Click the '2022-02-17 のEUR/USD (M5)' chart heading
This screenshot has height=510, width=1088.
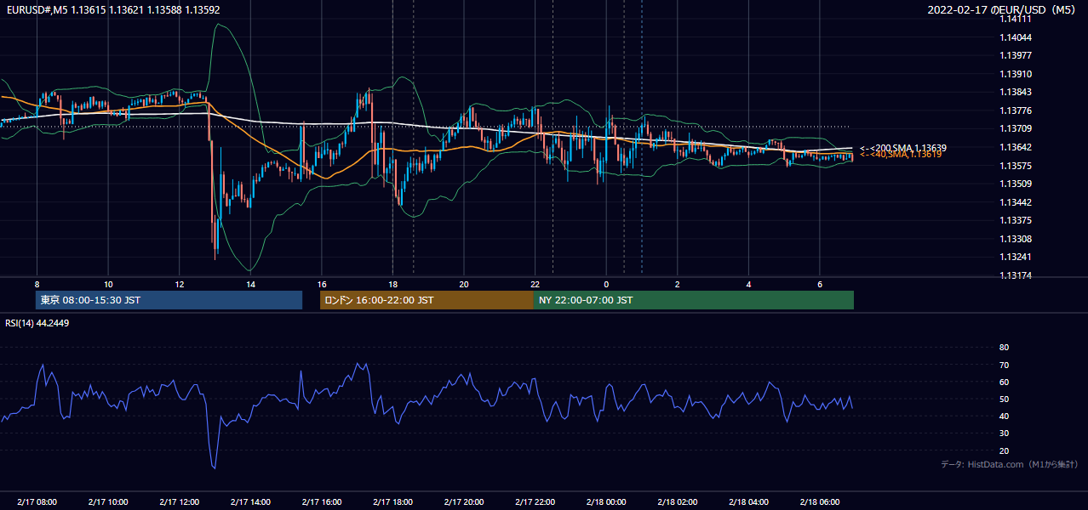1002,10
